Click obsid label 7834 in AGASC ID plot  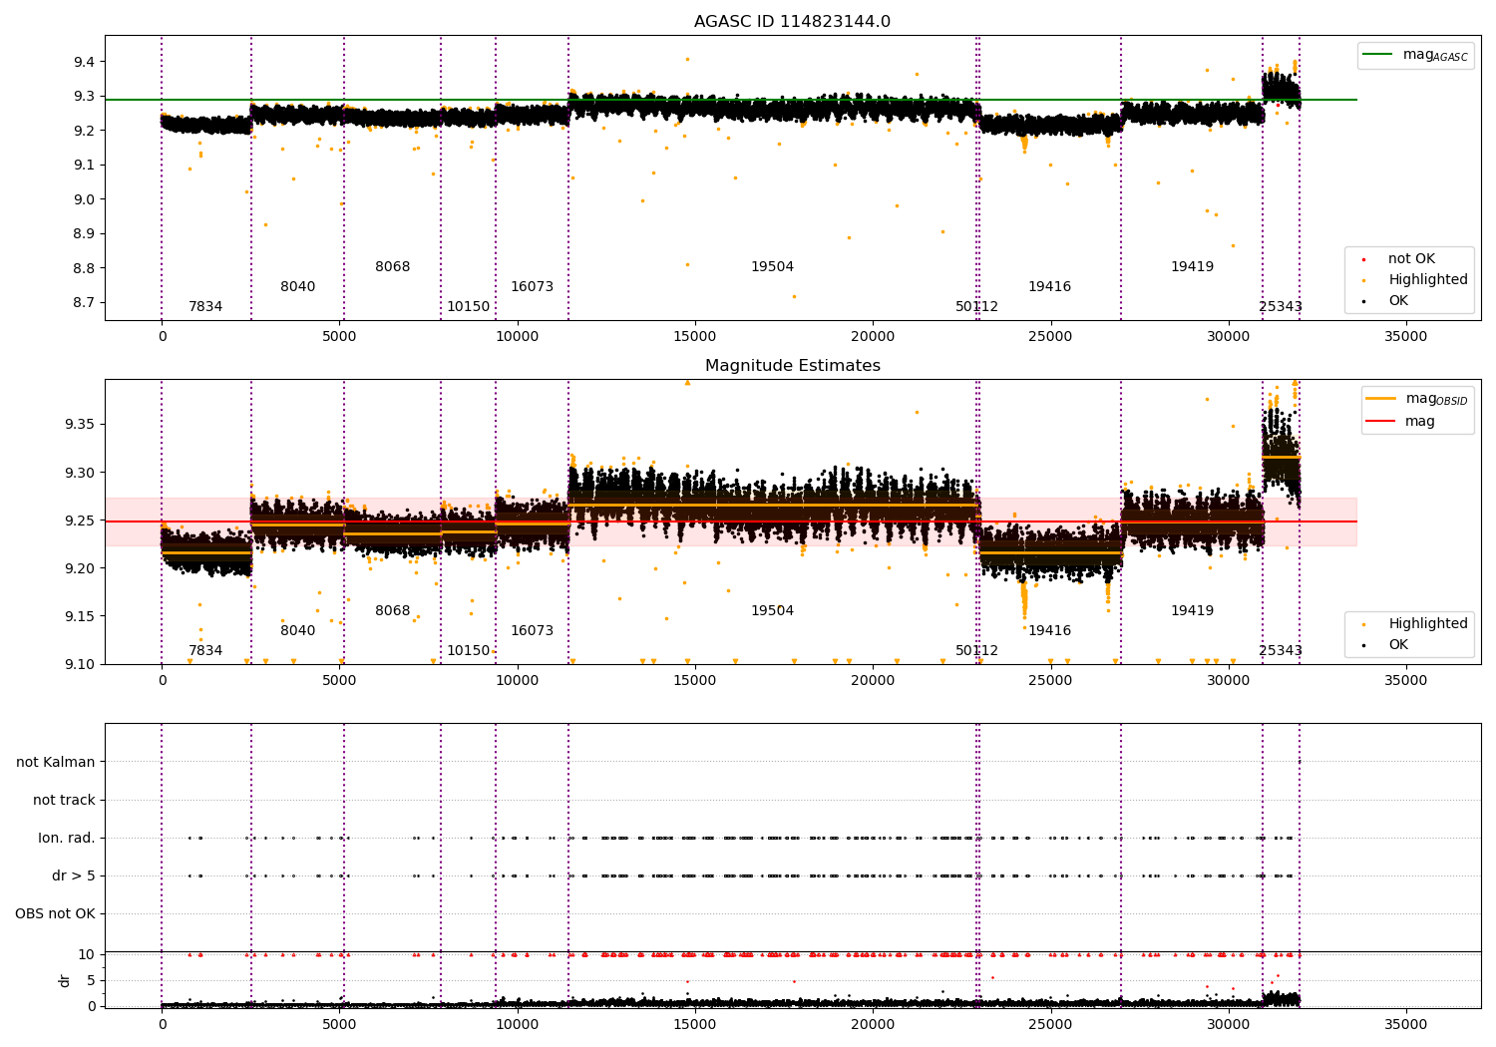point(205,307)
